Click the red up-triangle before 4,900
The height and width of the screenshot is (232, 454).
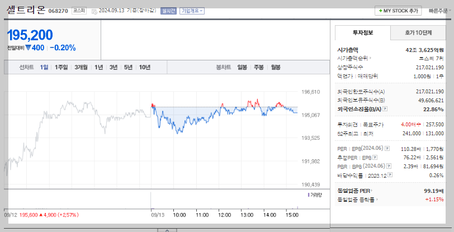(41, 215)
